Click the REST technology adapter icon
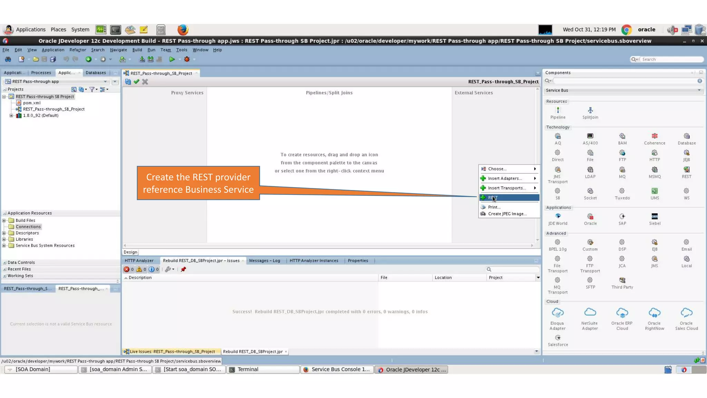 [686, 170]
